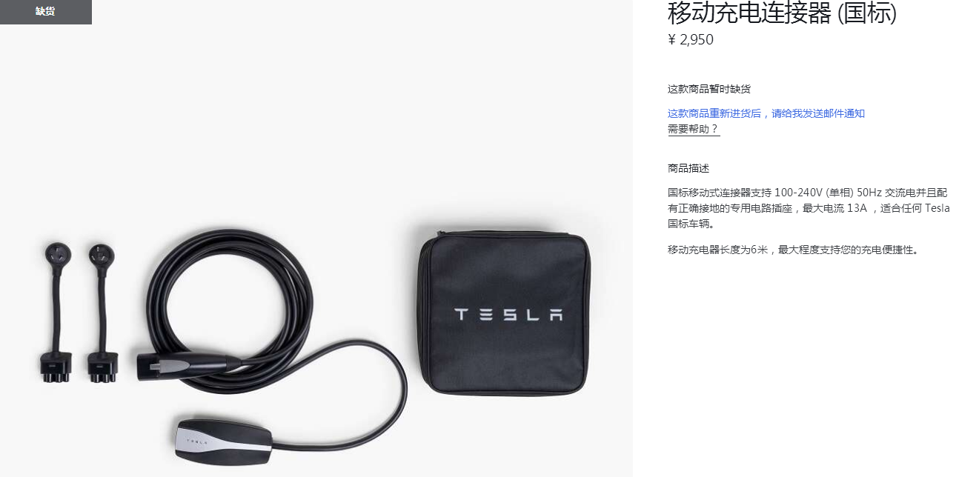
Task: Click the 这款商品暂时缺货 stock notice
Action: [709, 89]
